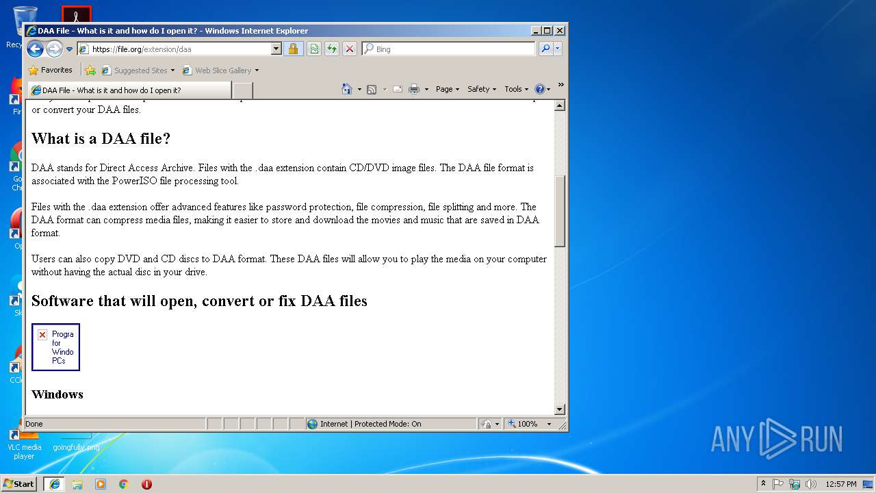Open the Web Slice Gallery link
The height and width of the screenshot is (493, 876).
[x=218, y=71]
